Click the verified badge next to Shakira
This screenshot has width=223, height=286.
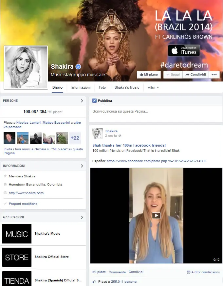(78, 67)
